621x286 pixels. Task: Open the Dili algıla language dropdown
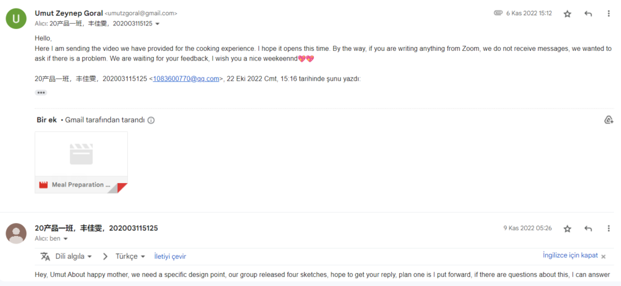[73, 256]
